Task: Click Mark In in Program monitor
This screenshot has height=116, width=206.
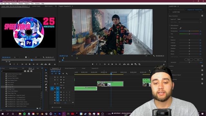Action: pyautogui.click(x=97, y=64)
